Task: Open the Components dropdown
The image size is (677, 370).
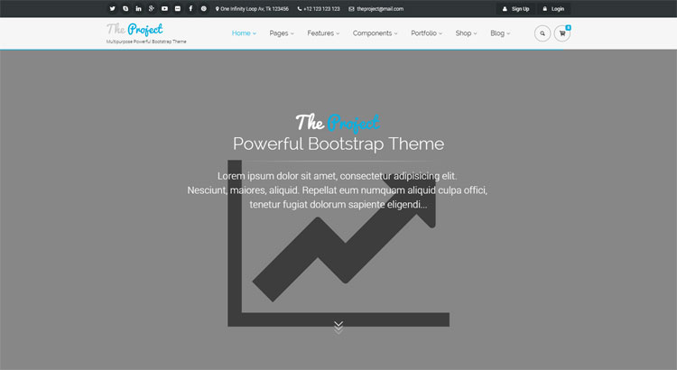Action: coord(375,33)
